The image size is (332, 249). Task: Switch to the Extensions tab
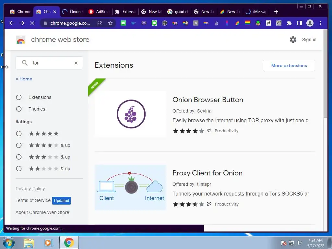[x=125, y=12]
